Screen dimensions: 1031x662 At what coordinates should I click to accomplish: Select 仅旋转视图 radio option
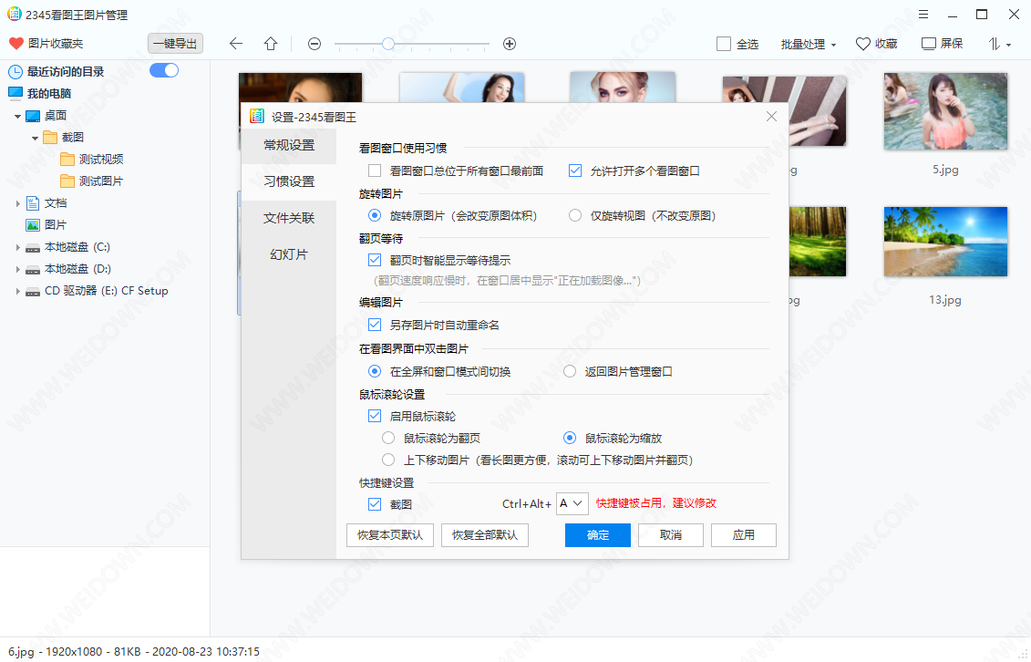point(575,215)
